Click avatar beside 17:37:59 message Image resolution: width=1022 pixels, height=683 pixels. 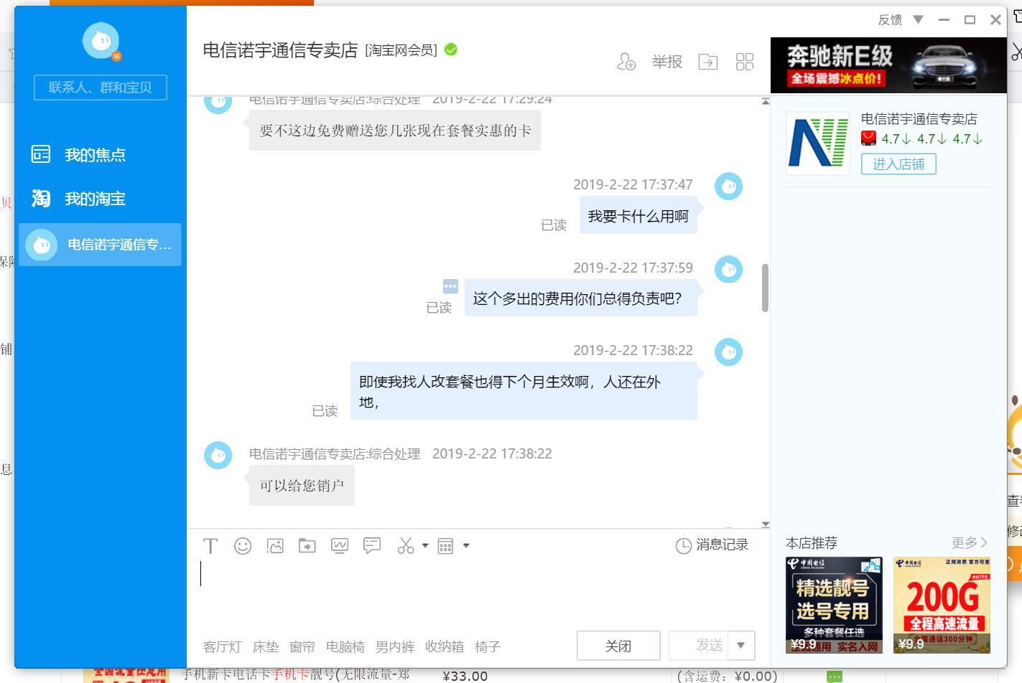click(x=728, y=269)
